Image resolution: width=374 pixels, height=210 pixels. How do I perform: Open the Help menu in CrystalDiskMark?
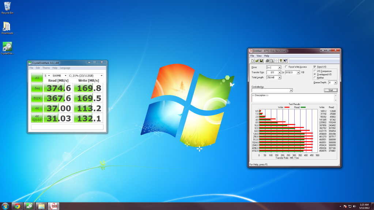[55, 68]
